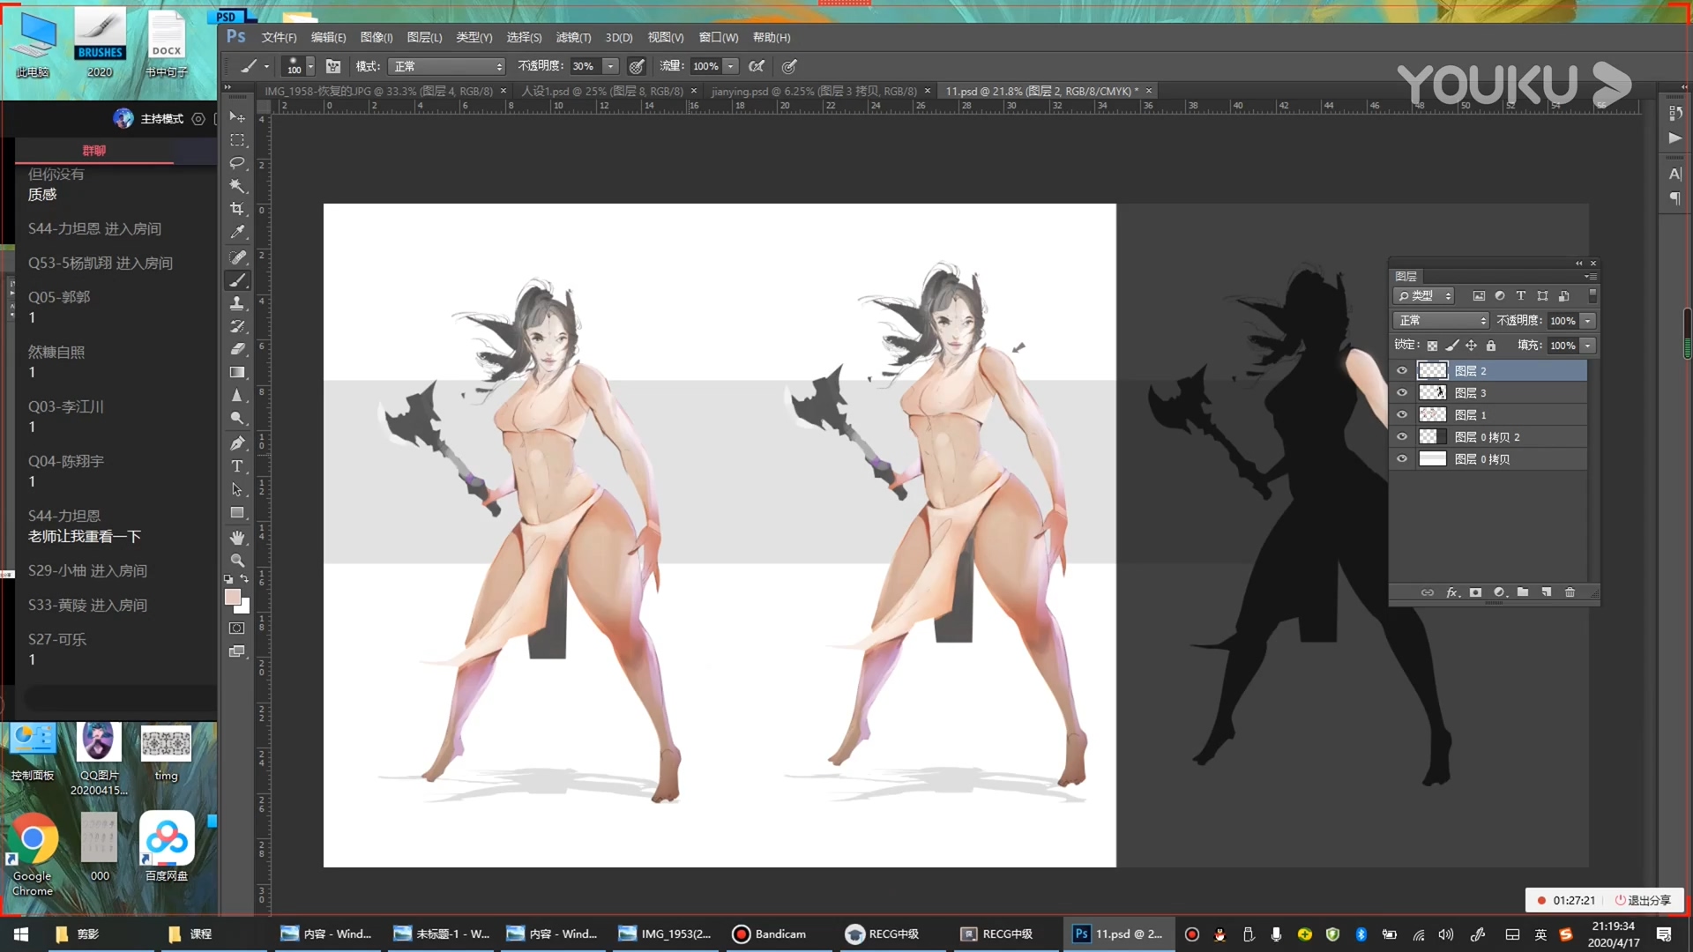The height and width of the screenshot is (952, 1693).
Task: Click 退出分享 button
Action: 1644,900
